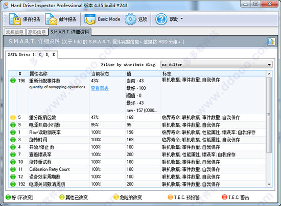Select the 旋转时间 row text
The width and height of the screenshot is (281, 206).
38,140
